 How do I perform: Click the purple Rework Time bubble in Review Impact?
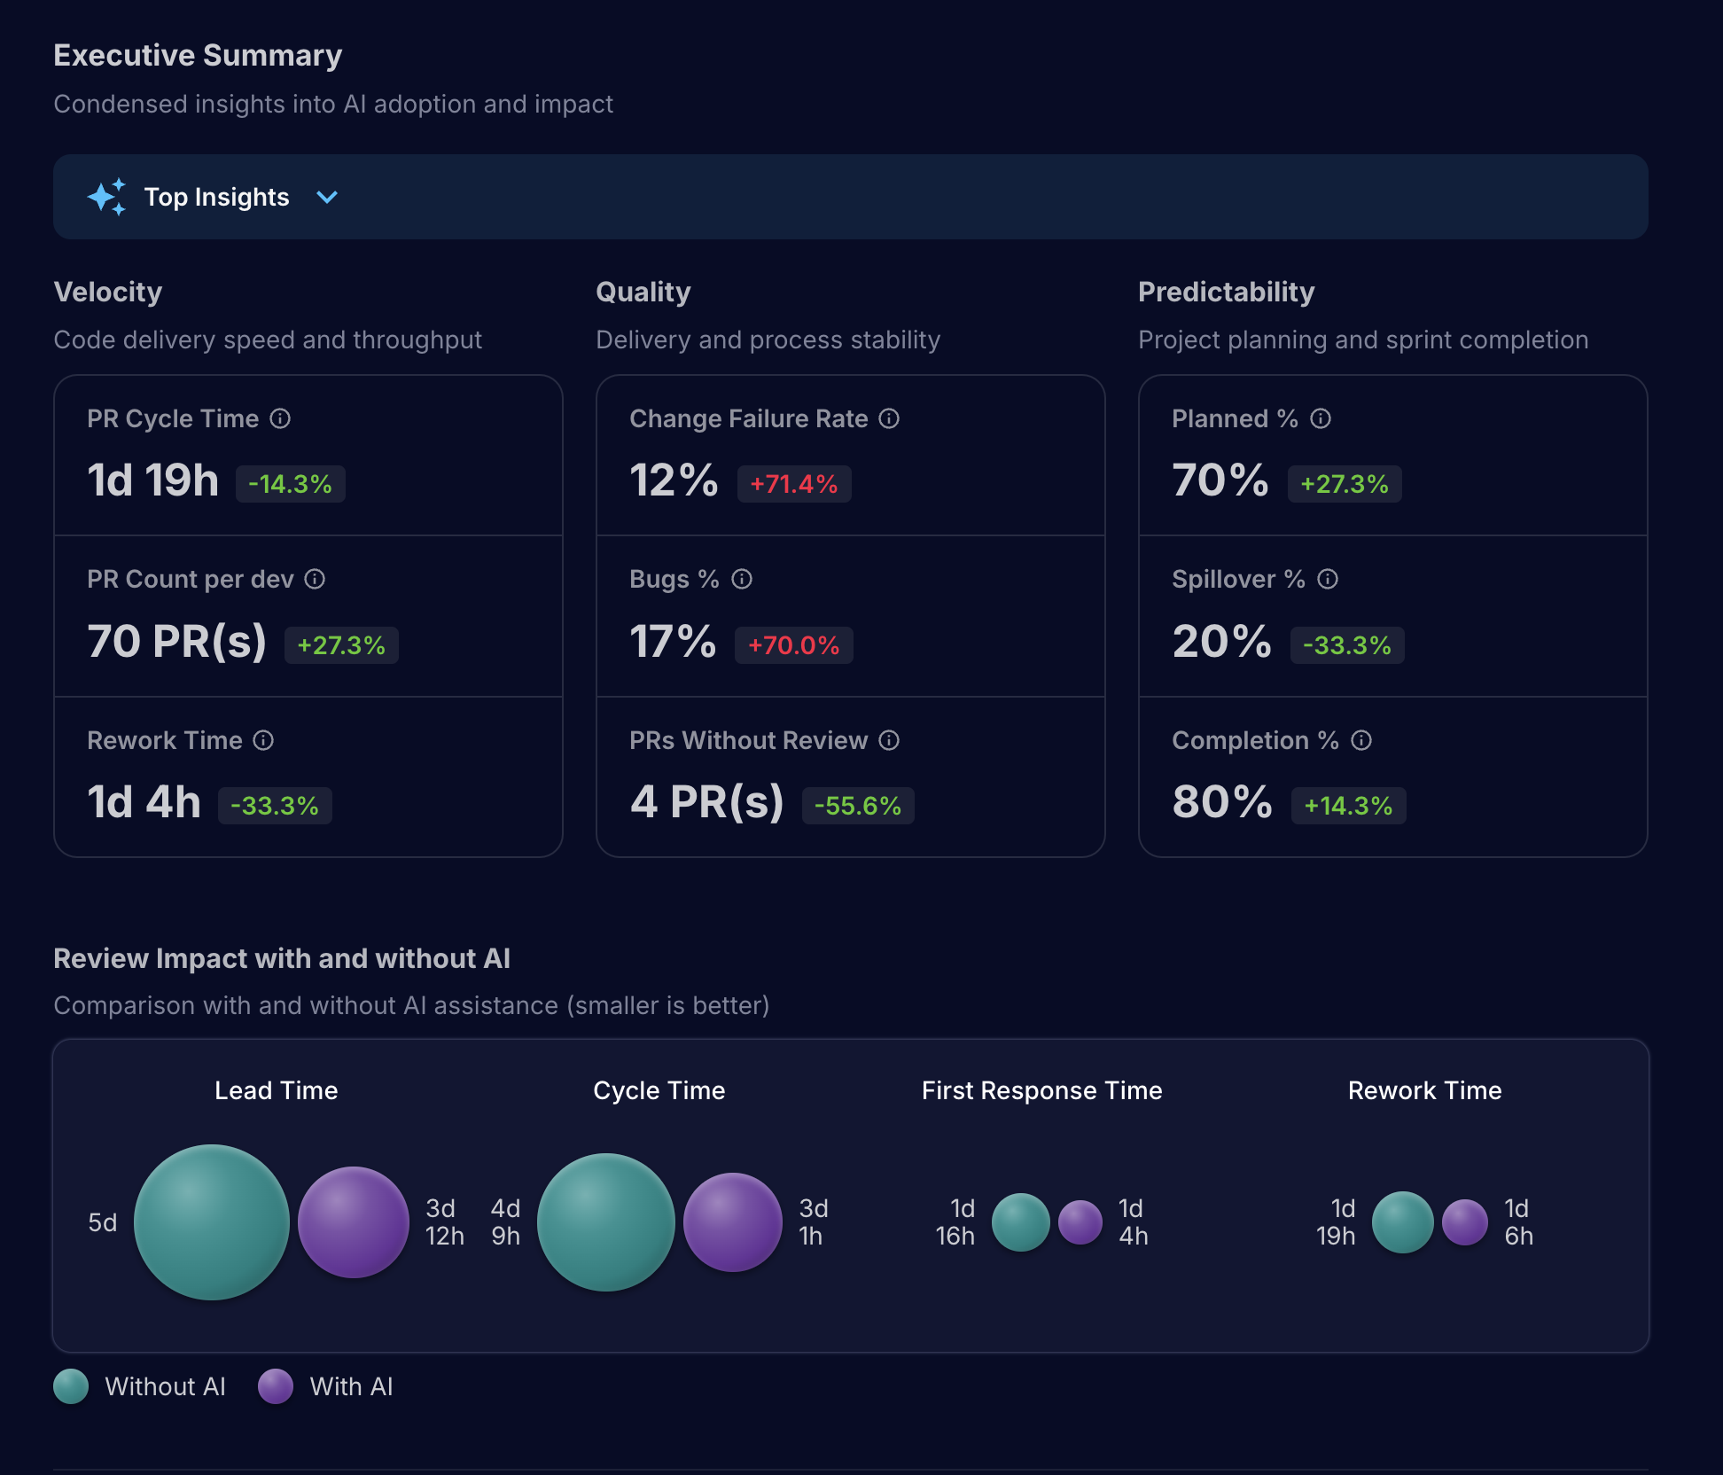click(1464, 1222)
